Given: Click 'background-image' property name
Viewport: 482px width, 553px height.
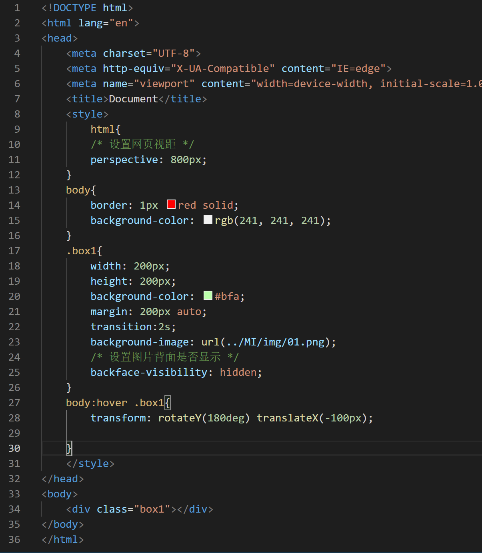Looking at the screenshot, I should pos(140,342).
